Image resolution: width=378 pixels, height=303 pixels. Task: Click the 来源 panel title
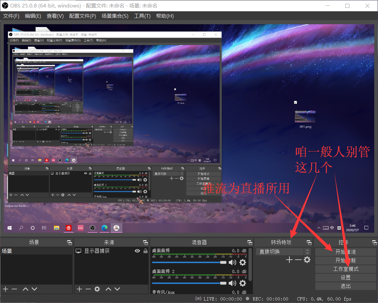click(109, 243)
